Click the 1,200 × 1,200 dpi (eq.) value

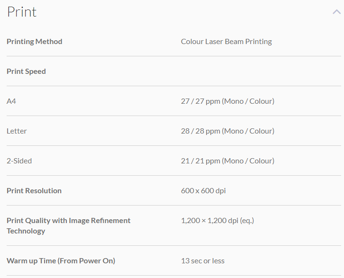217,220
